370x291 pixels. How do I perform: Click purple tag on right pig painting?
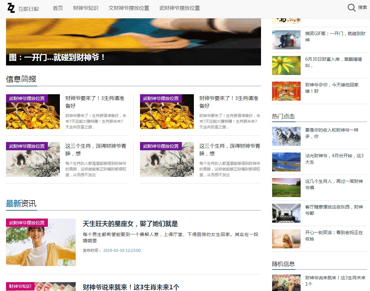161,146
